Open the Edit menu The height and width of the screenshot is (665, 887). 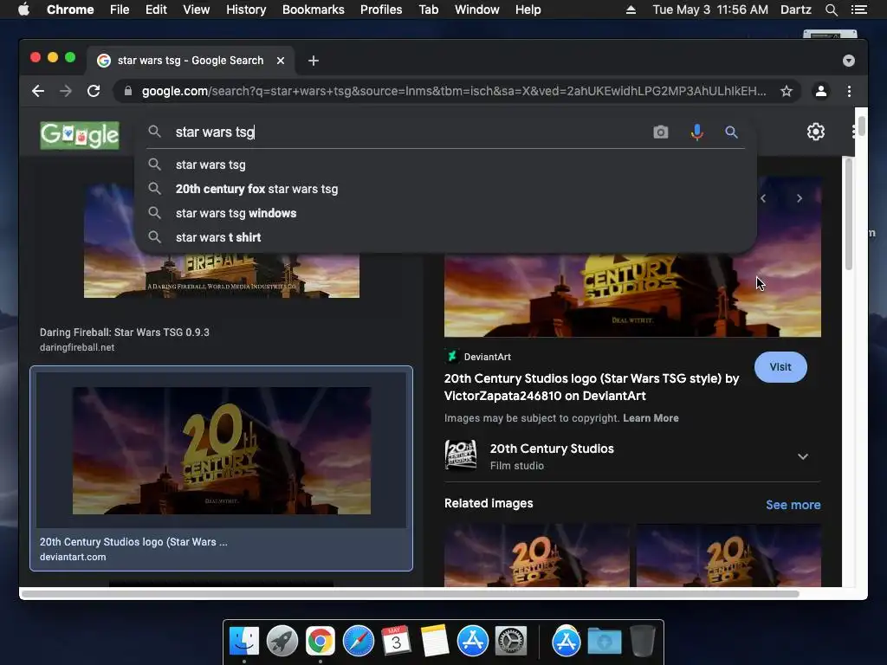156,10
